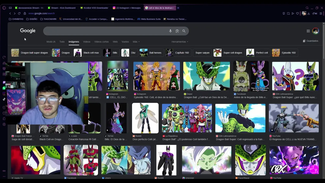Screen dimensions: 325x183
Task: Open the history clock icon in sidebar
Action: click(4, 113)
